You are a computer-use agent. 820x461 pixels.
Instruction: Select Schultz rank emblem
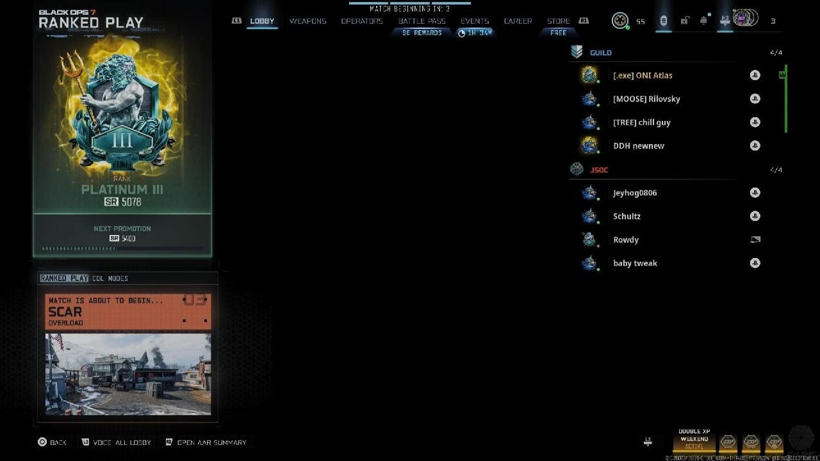pyautogui.click(x=589, y=216)
